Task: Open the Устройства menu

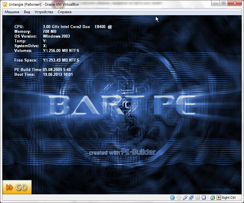Action: coord(44,12)
